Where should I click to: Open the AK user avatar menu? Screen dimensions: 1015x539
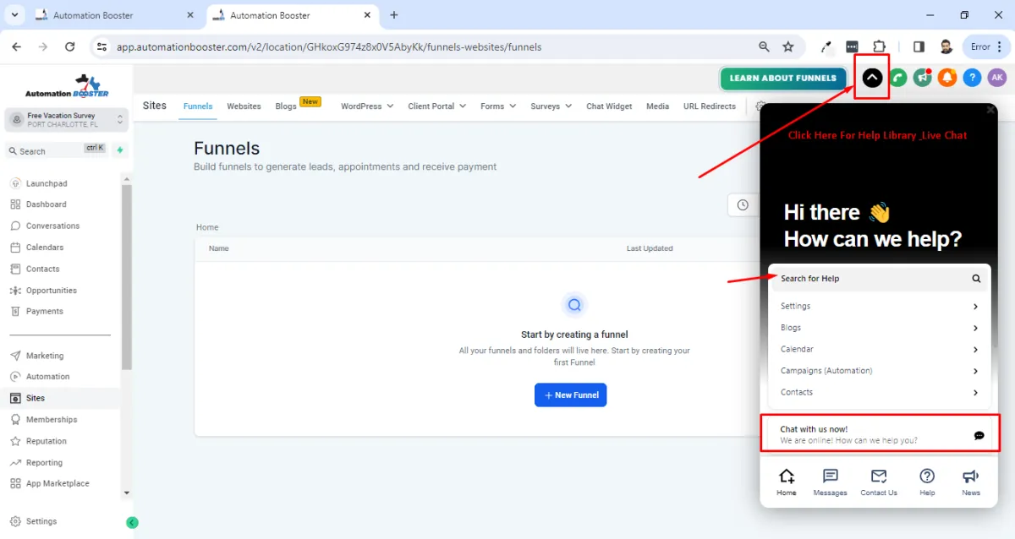997,78
